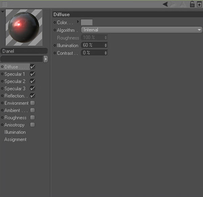This screenshot has width=203, height=197.
Task: Click the Roughness channel animation dot
Action: click(x=2, y=117)
